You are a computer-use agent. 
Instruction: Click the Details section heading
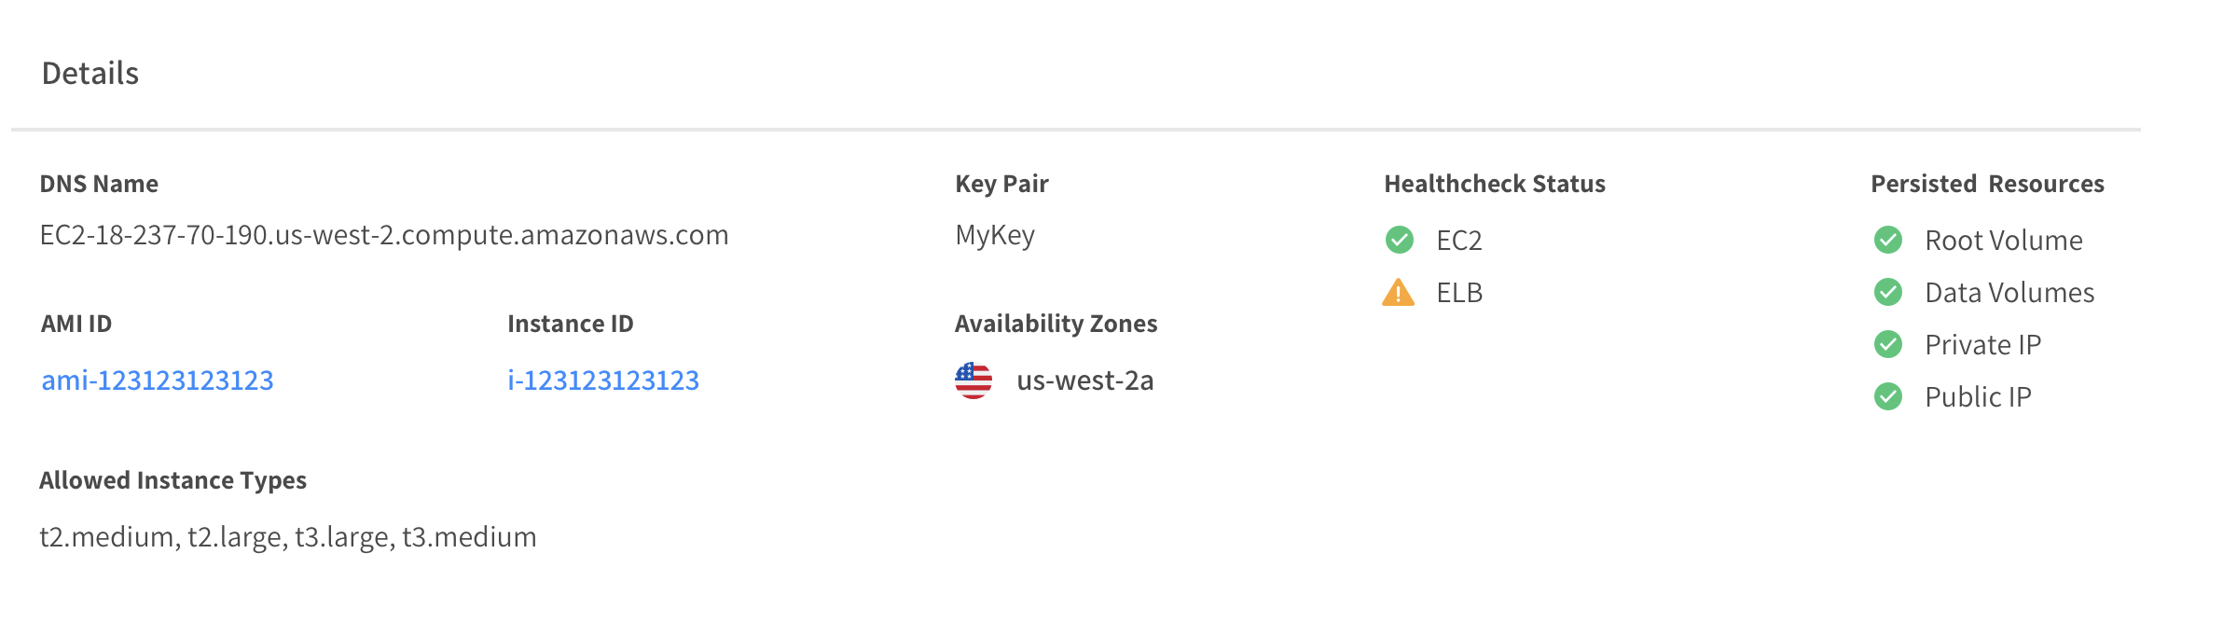pos(90,73)
